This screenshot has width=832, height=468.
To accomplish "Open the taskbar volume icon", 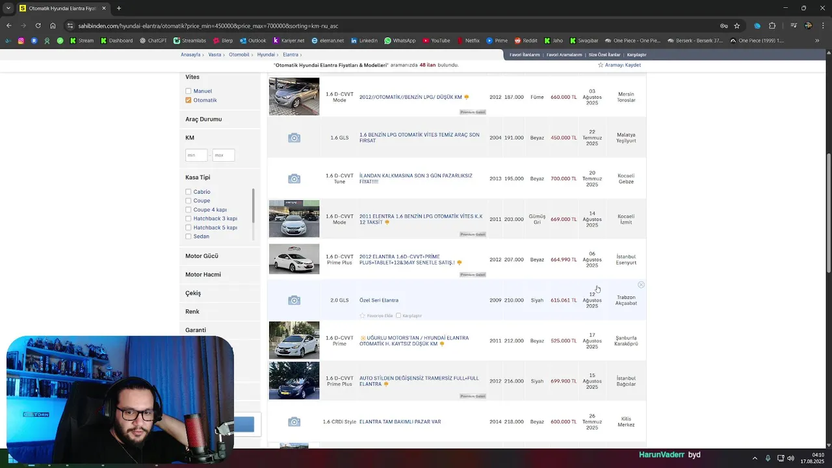I will click(x=791, y=458).
